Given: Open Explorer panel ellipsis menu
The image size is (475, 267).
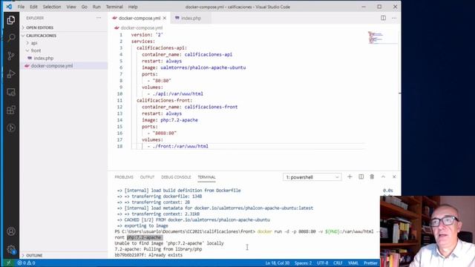Looking at the screenshot, I should (x=99, y=18).
